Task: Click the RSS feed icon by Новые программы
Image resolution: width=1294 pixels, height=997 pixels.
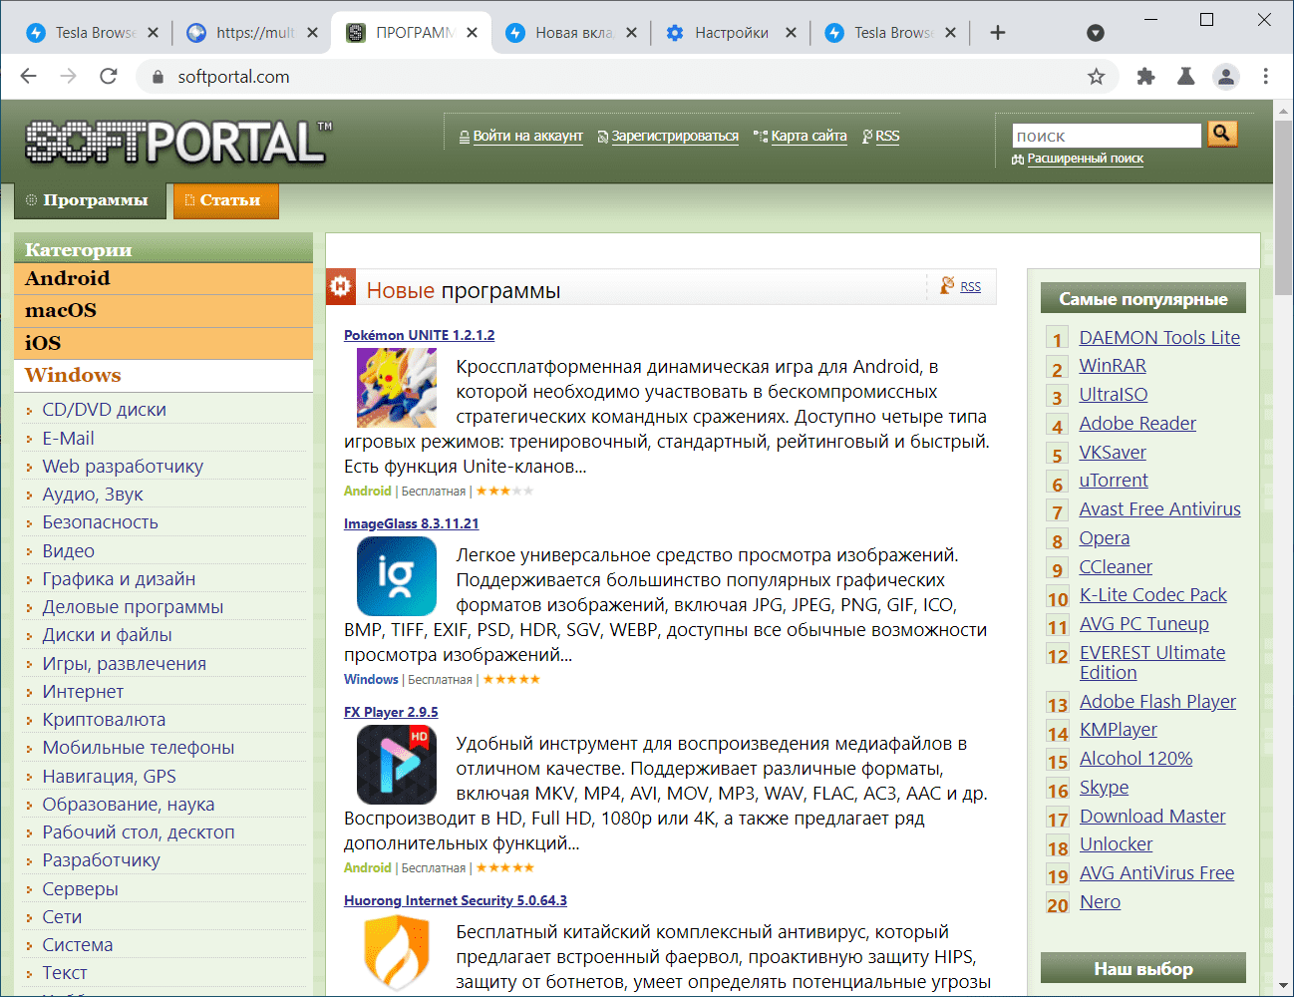Action: (947, 286)
